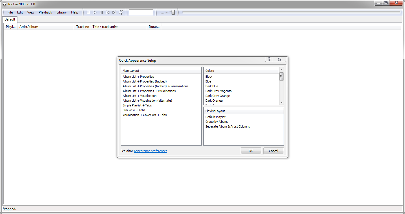
Task: Click the playback seek bar
Action: click(x=291, y=12)
